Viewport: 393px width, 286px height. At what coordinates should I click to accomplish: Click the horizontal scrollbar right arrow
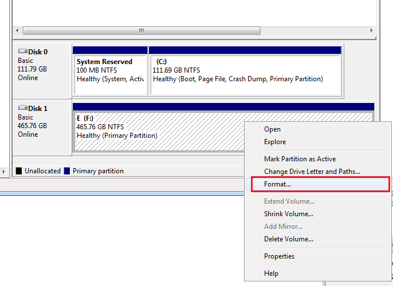click(x=371, y=30)
